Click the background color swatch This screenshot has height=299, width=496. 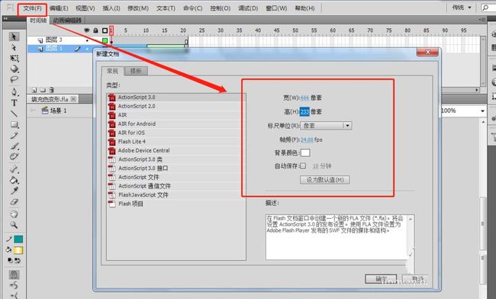coord(305,153)
